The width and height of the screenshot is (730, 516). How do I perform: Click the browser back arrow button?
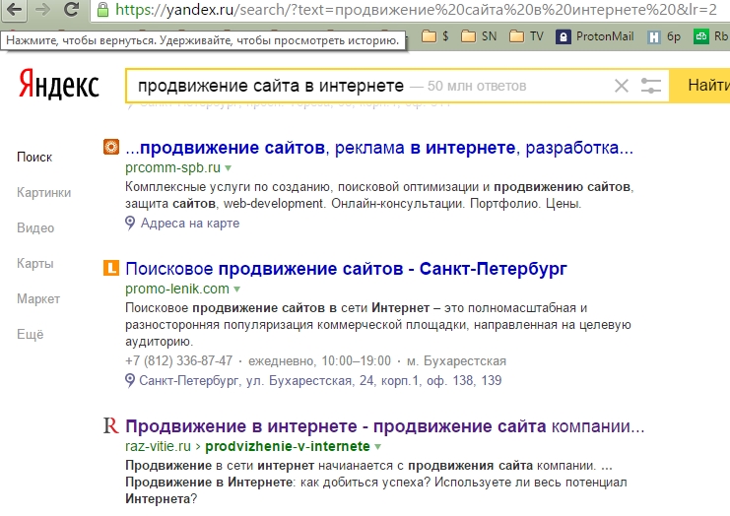click(x=14, y=9)
